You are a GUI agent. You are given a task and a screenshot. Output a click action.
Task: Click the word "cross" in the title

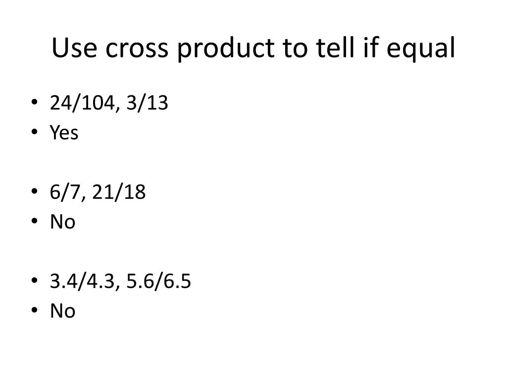point(137,50)
